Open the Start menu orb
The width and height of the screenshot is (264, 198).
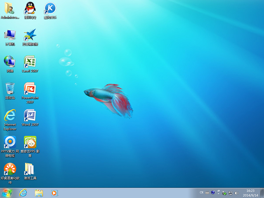[x=7, y=193]
